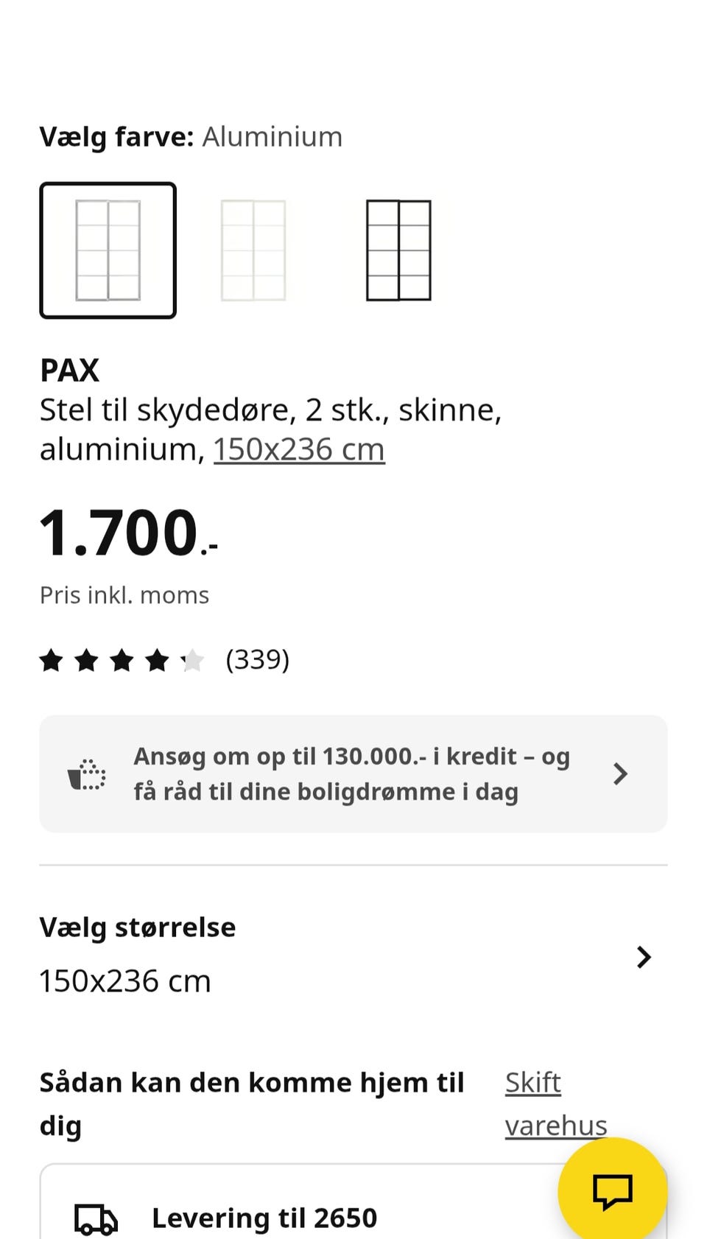707x1239 pixels.
Task: Expand size options with the chevron
Action: 644,957
